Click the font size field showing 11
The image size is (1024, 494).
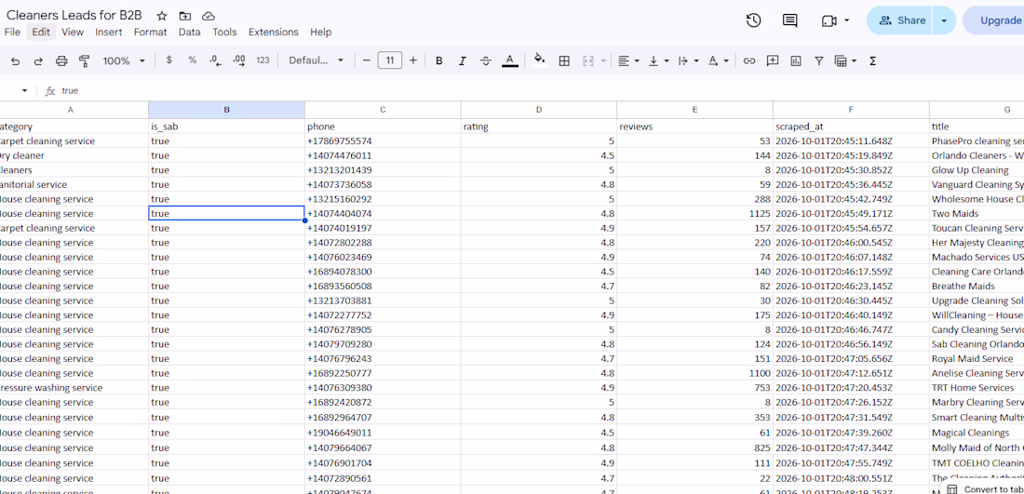tap(390, 60)
